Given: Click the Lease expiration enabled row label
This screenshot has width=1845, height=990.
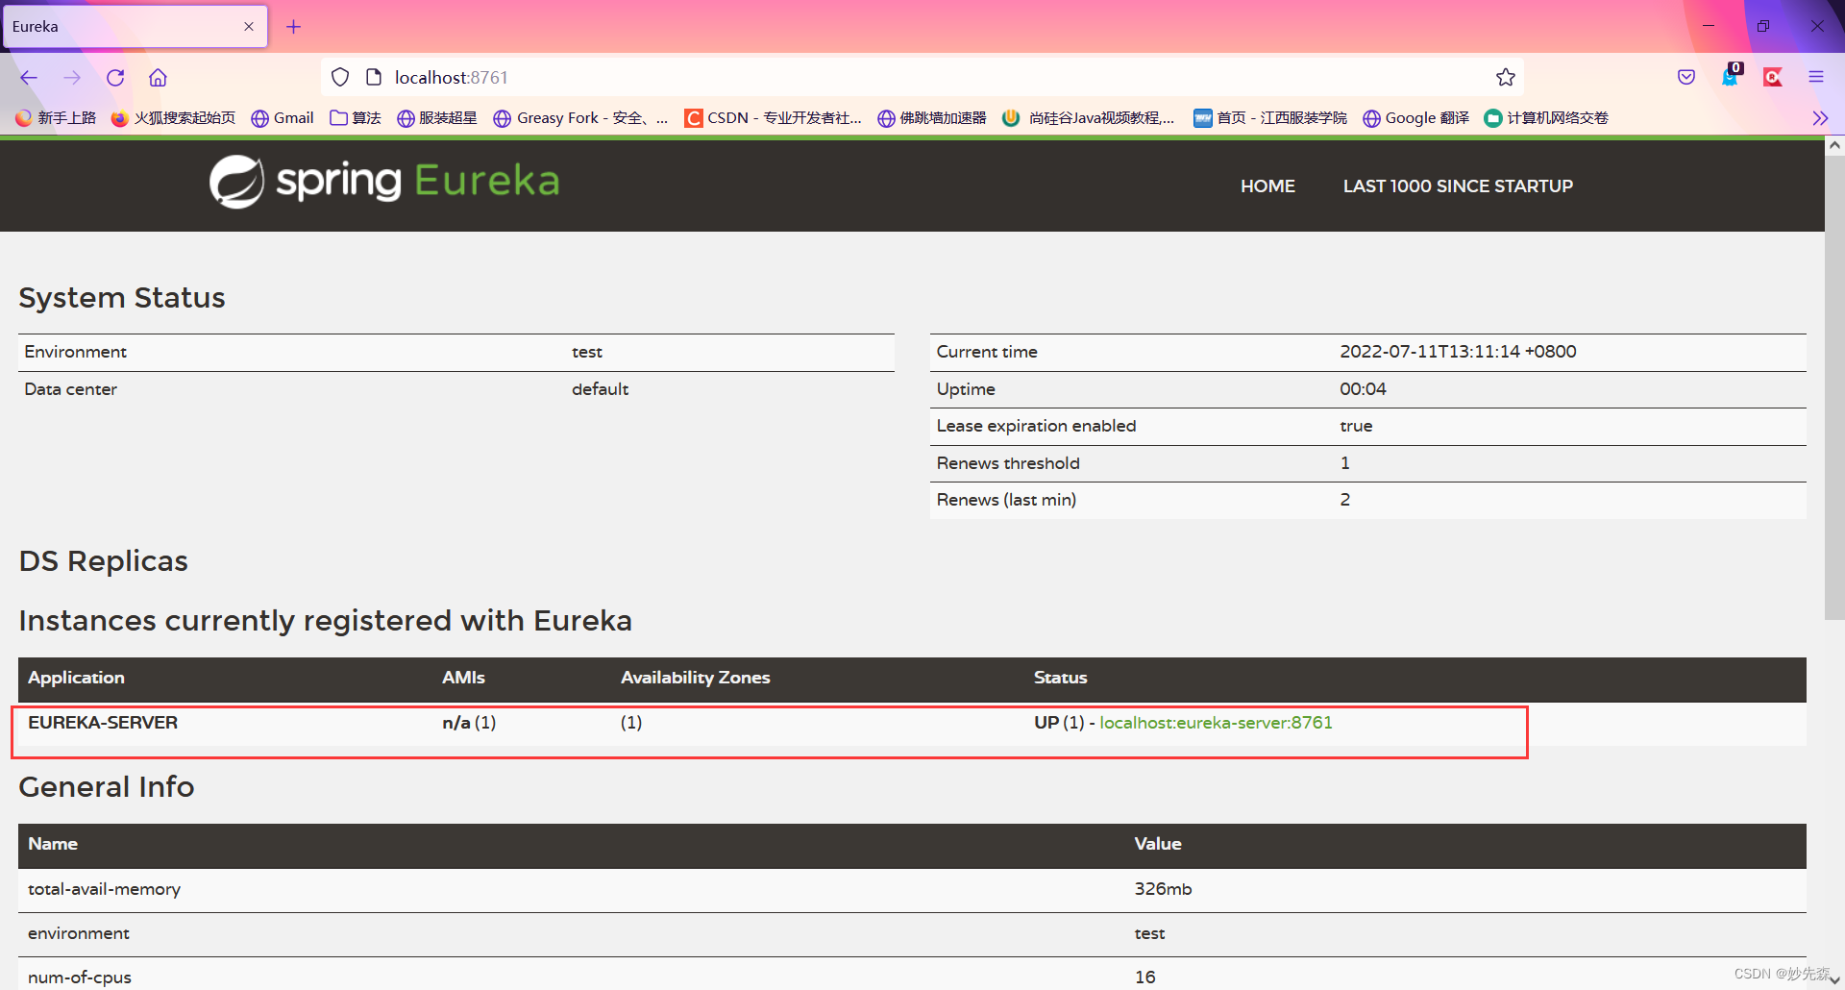Looking at the screenshot, I should click(x=1036, y=426).
